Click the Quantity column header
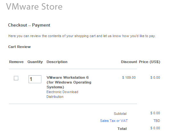The width and height of the screenshot is (169, 136). pos(35,62)
